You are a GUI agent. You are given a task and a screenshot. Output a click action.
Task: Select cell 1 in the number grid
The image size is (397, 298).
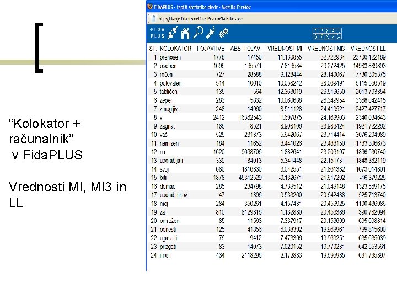pos(315,31)
